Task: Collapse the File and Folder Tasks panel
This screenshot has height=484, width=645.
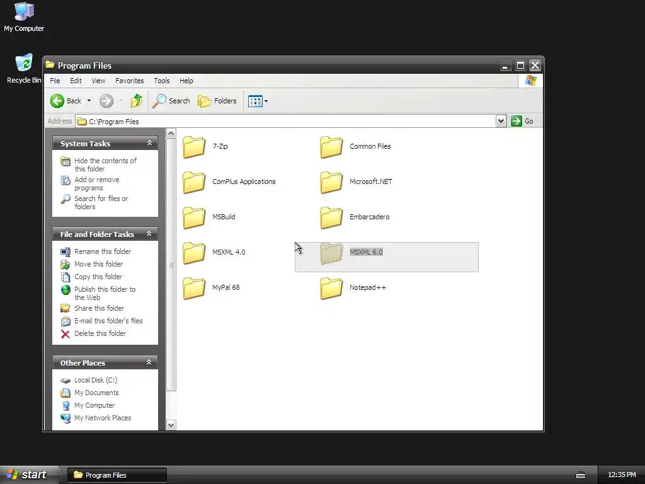Action: [x=149, y=234]
